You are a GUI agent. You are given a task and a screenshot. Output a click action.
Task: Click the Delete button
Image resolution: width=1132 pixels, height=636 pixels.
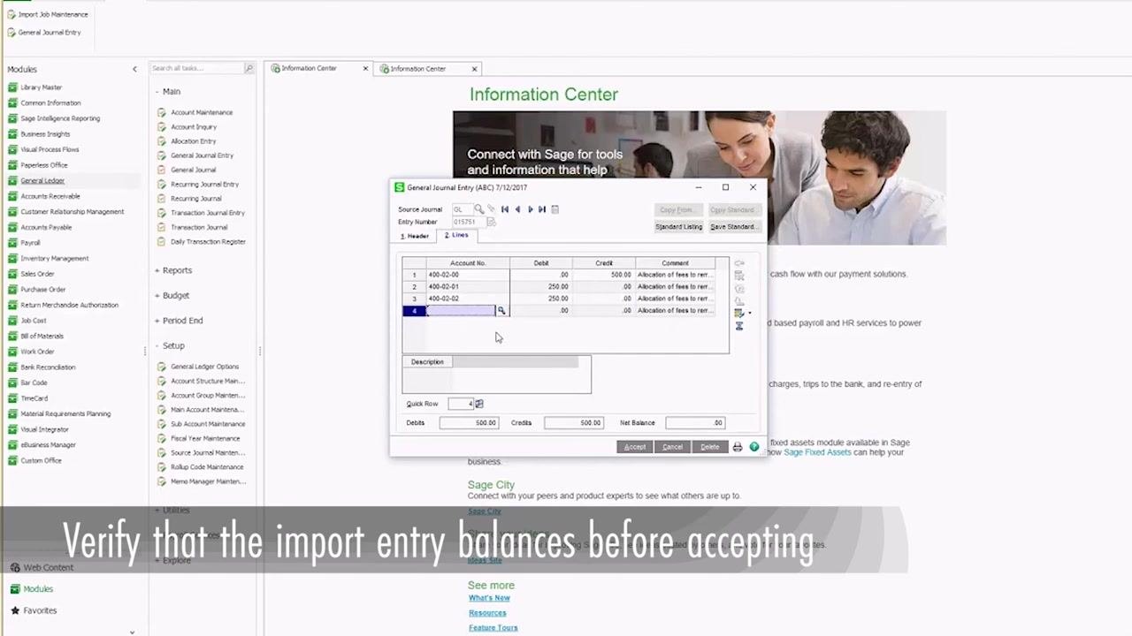710,447
